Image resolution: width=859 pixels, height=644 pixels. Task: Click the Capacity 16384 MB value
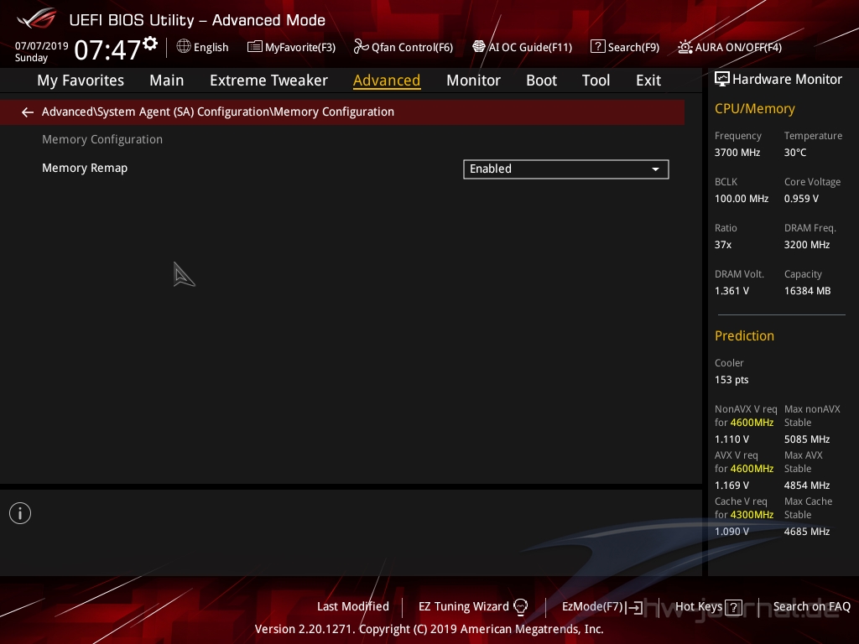click(x=807, y=291)
